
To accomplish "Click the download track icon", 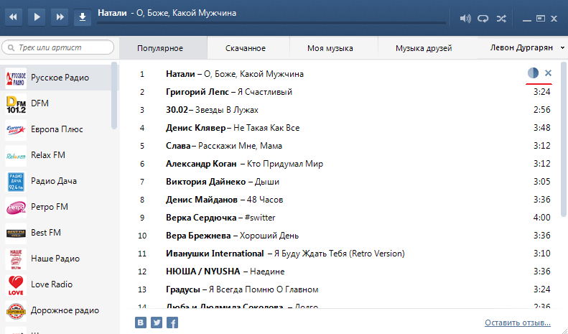I will [x=83, y=17].
